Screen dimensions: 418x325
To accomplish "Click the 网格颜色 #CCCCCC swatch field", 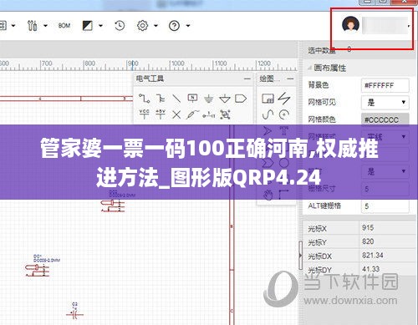I will 385,119.
